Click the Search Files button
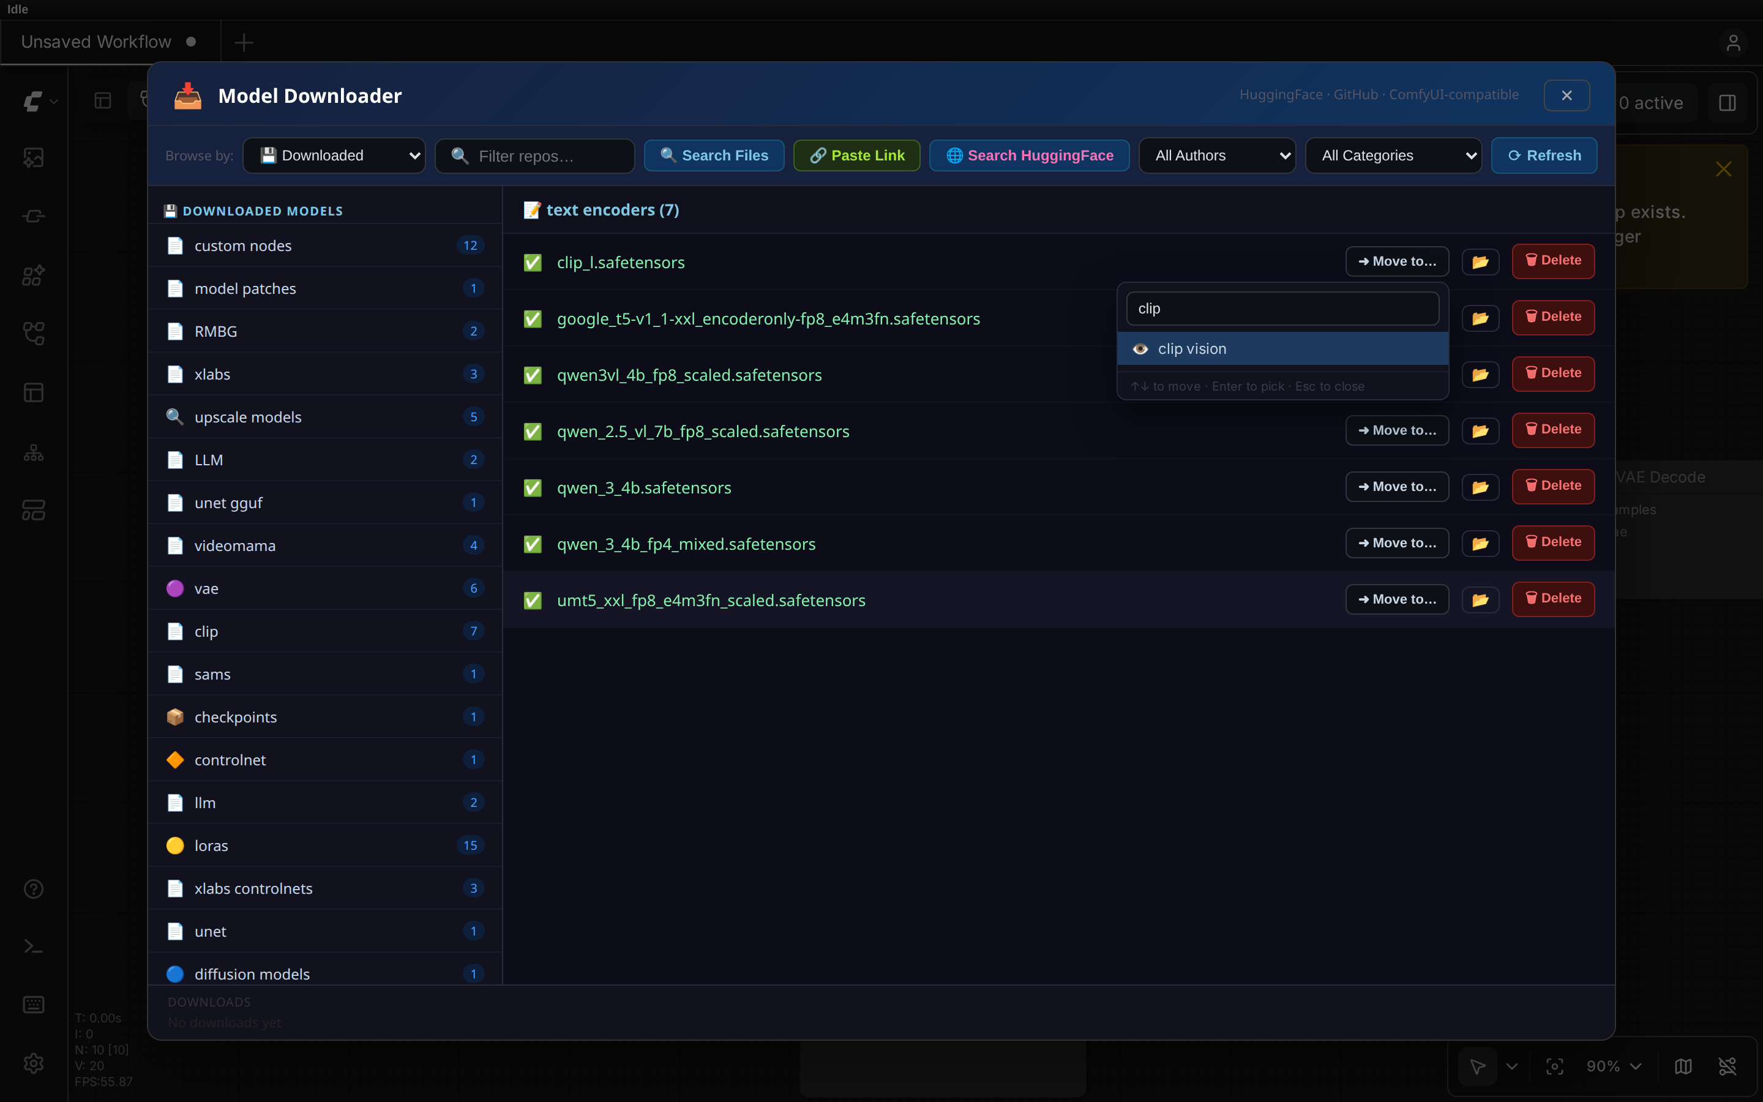Image resolution: width=1763 pixels, height=1102 pixels. click(714, 156)
